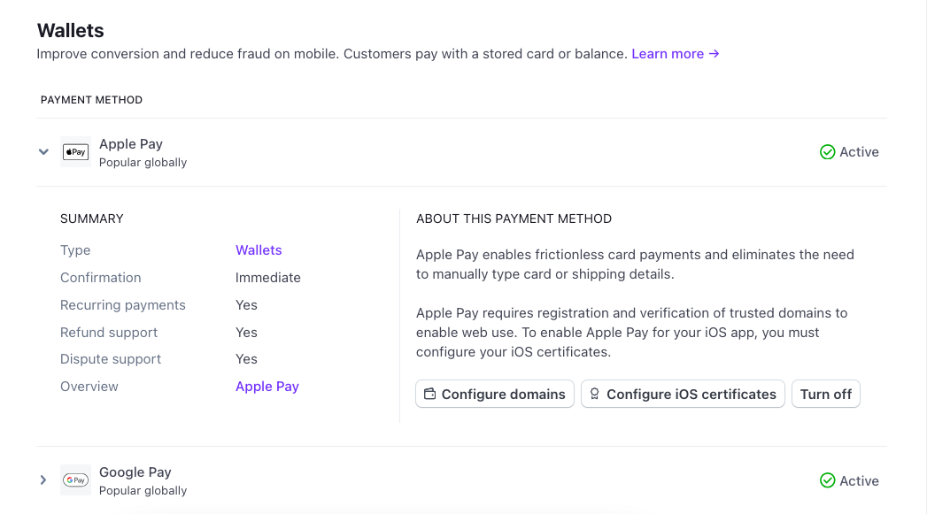Click the Google Pay logo icon
The width and height of the screenshot is (927, 514).
pos(75,480)
